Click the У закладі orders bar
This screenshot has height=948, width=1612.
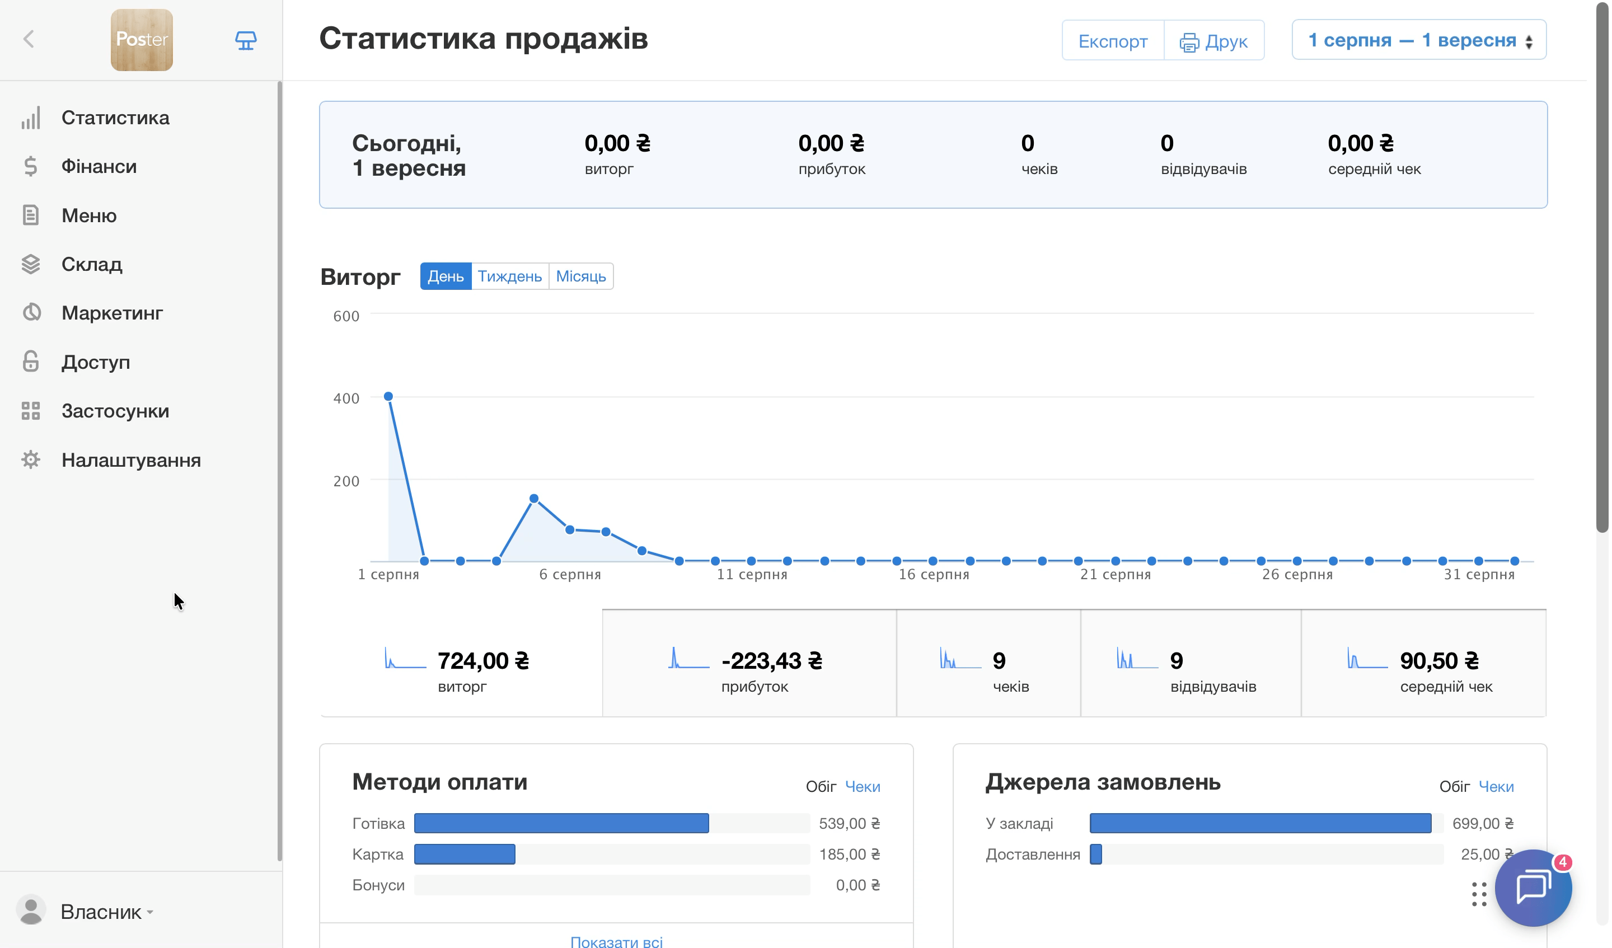pyautogui.click(x=1260, y=823)
